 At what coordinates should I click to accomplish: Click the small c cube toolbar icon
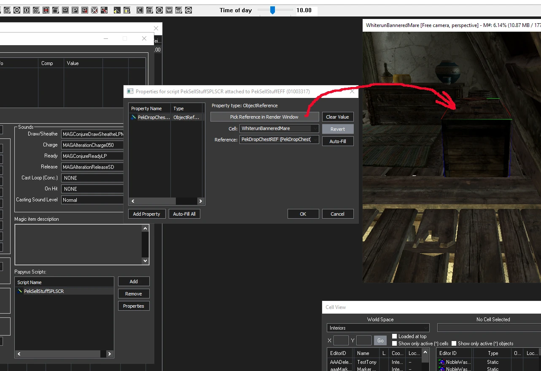150,10
